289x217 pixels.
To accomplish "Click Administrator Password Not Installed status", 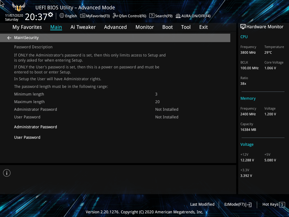I will click(x=167, y=109).
